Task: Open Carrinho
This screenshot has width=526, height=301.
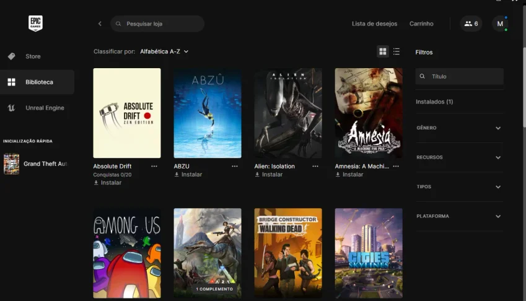Action: 421,24
